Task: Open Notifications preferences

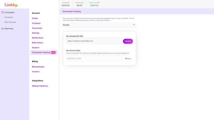Action: (38, 38)
